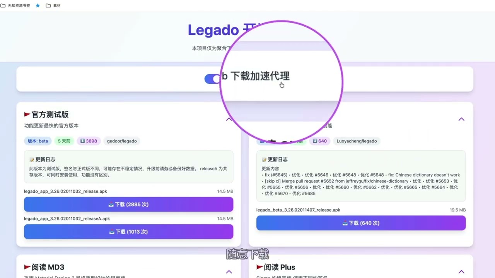Open the Luoyacheng/legado repository tag
495x278 pixels.
pos(357,141)
